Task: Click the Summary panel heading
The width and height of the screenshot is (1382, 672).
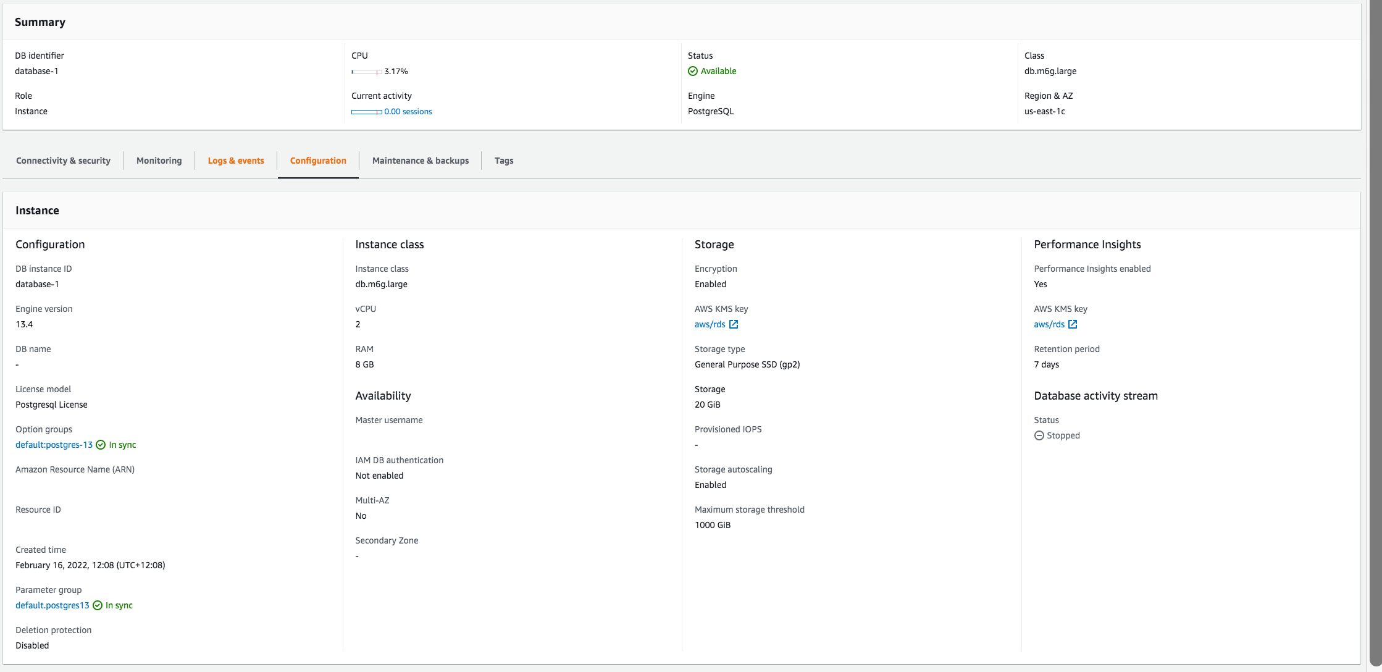Action: click(x=40, y=22)
